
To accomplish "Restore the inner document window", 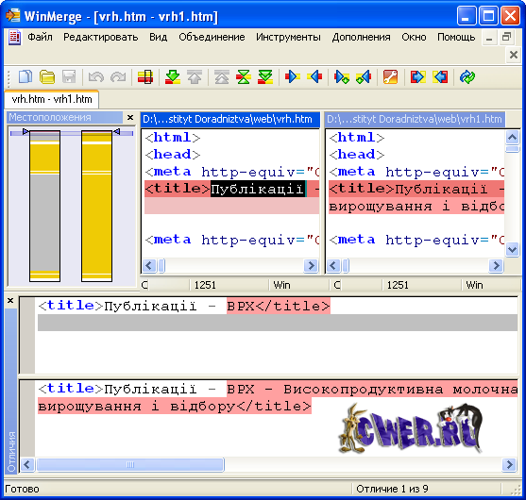I will click(506, 37).
